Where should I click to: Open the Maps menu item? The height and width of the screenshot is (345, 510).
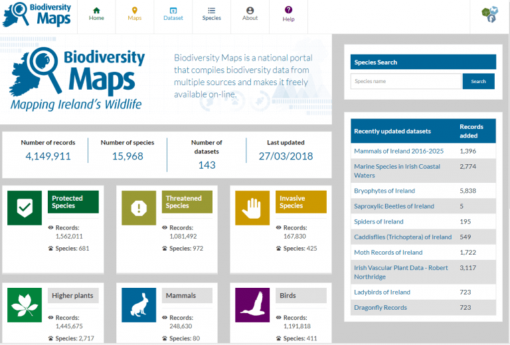pyautogui.click(x=135, y=17)
